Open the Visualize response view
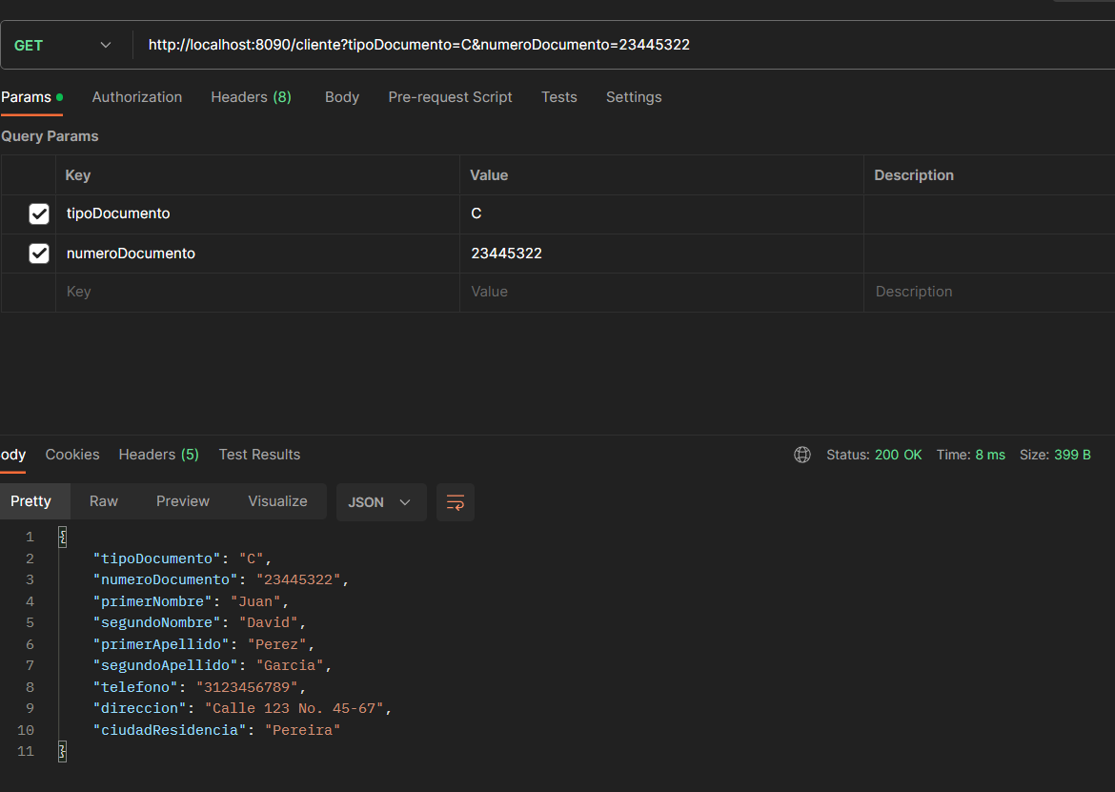 tap(277, 500)
